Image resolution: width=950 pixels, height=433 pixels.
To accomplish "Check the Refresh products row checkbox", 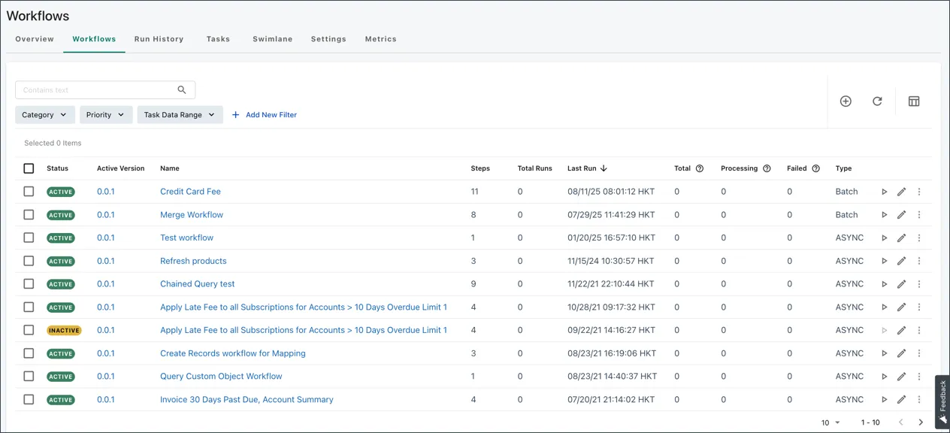I will pyautogui.click(x=29, y=261).
